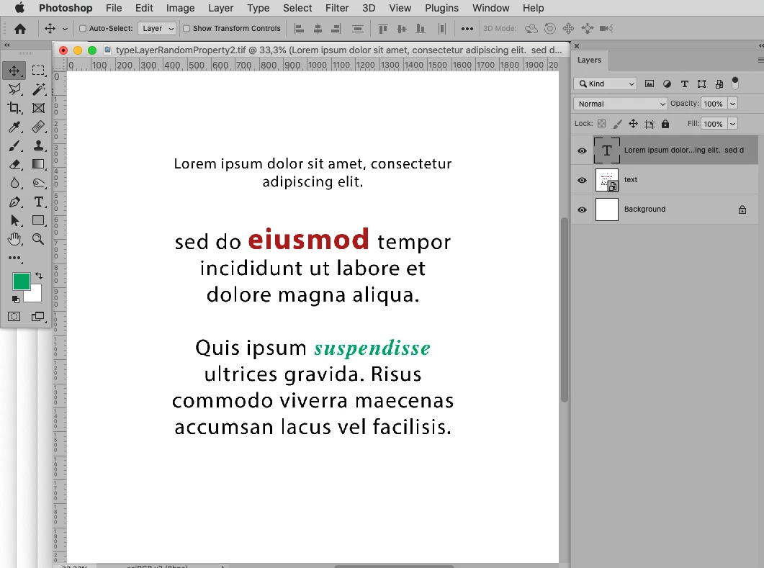Select the Horizontal Type tool

[x=38, y=202]
